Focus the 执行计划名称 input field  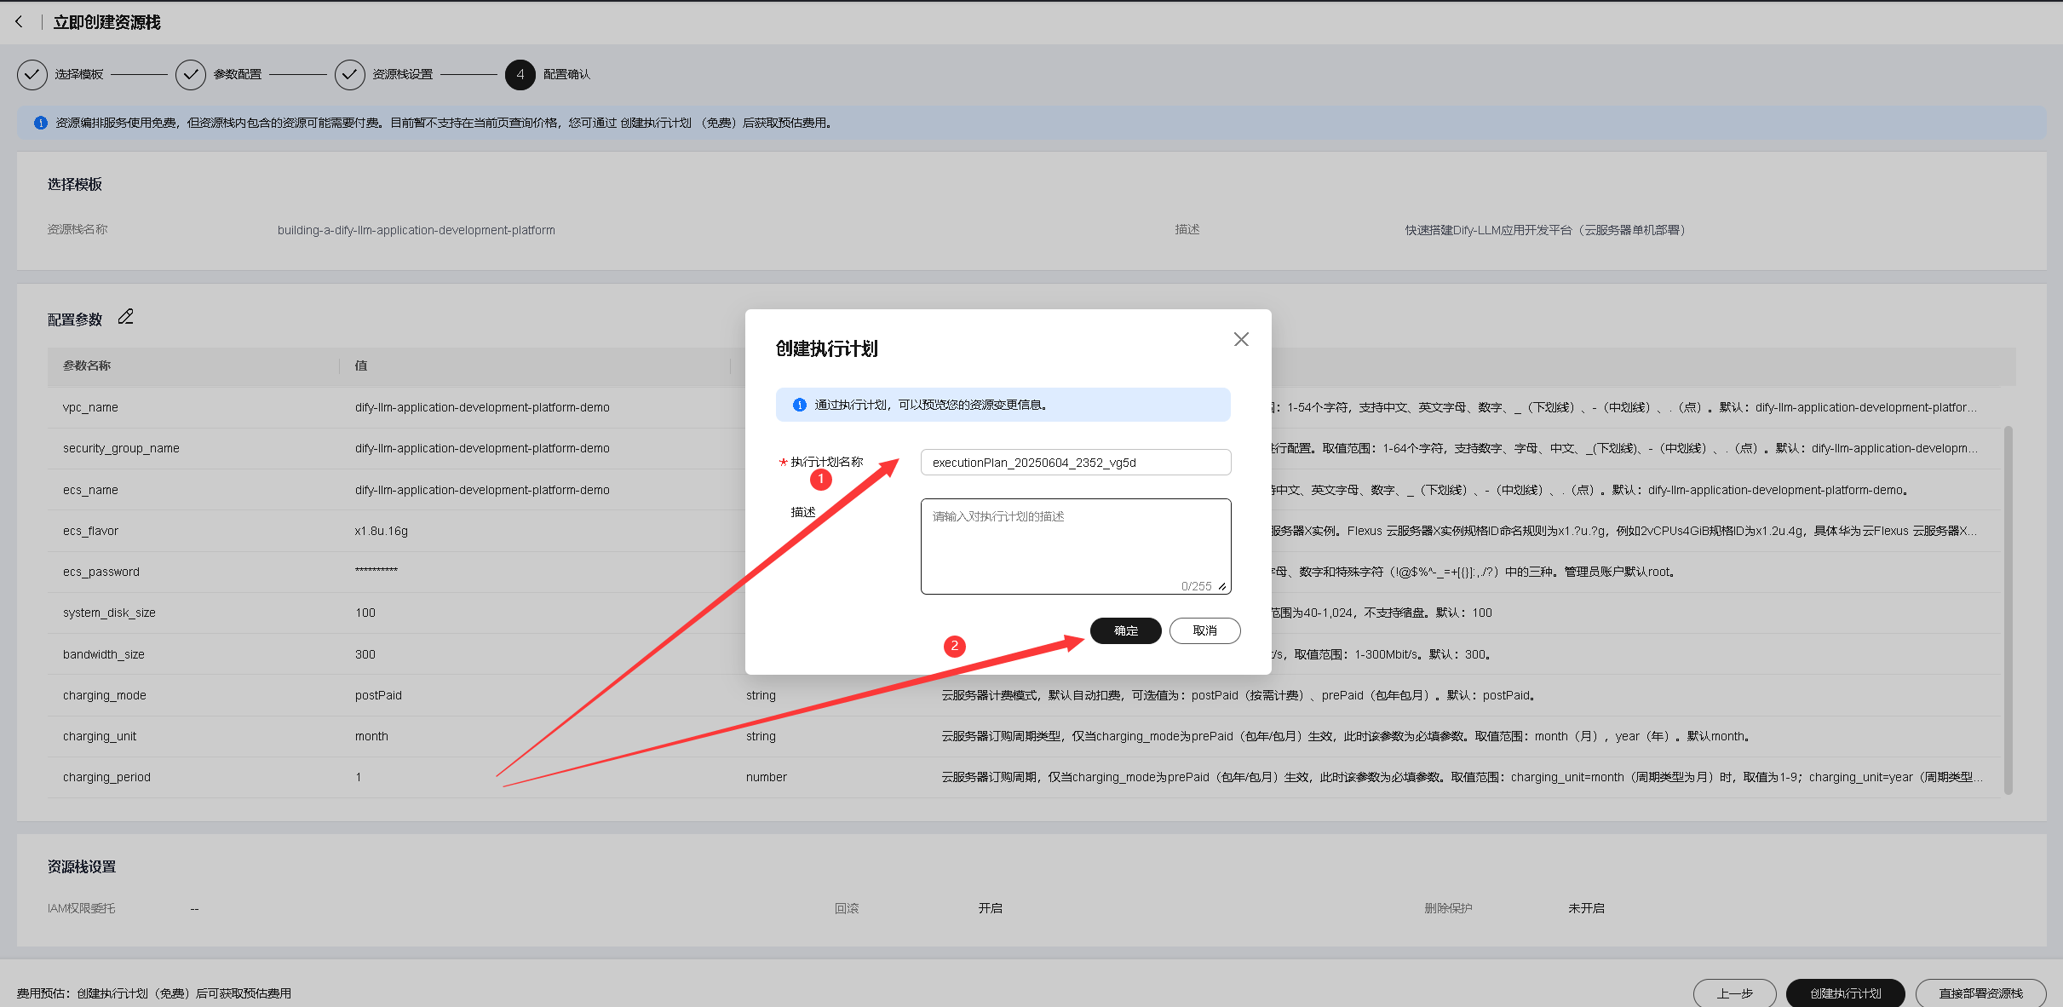(1075, 463)
